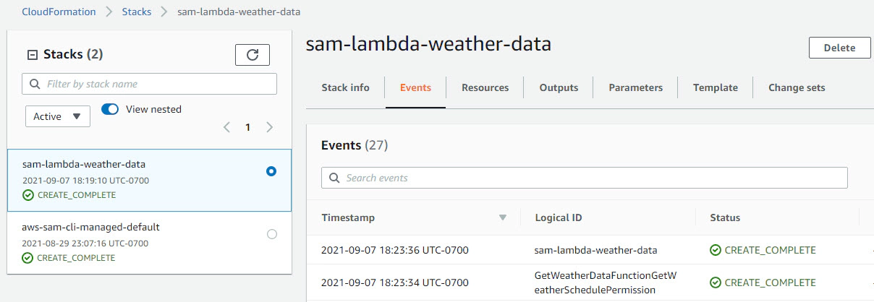
Task: Select sam-lambda-weather-data stack radio button
Action: click(271, 172)
